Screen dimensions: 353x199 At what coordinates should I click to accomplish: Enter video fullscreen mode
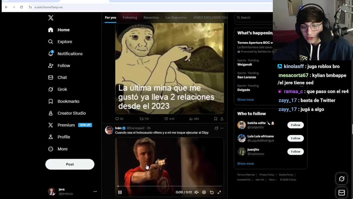(219, 192)
